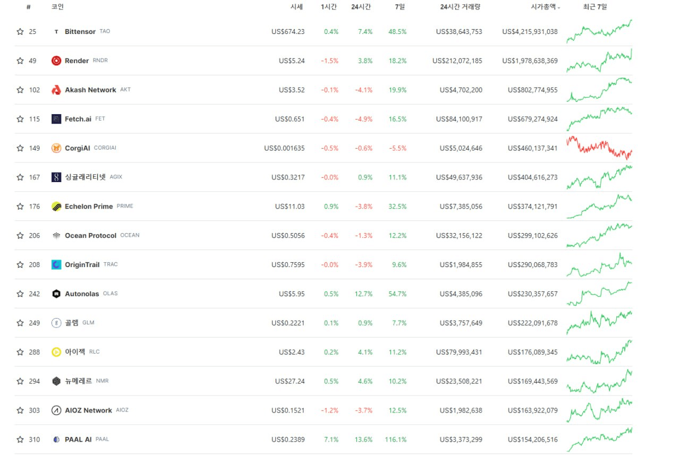The image size is (680, 455).
Task: Add CorgiAI to favorites star
Action: (x=20, y=148)
